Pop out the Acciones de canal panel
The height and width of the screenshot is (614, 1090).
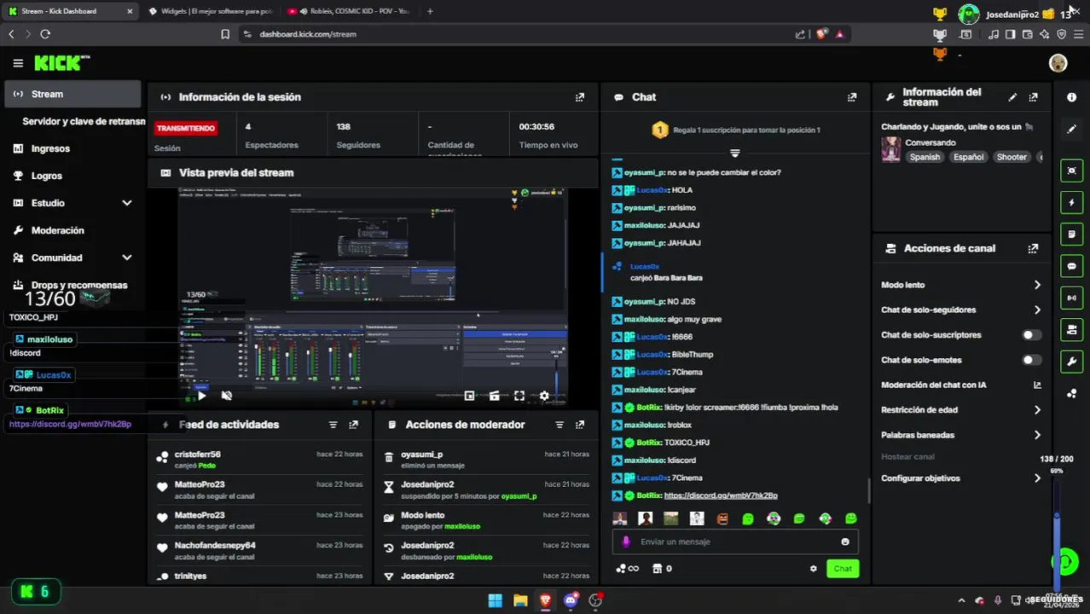pos(1034,248)
